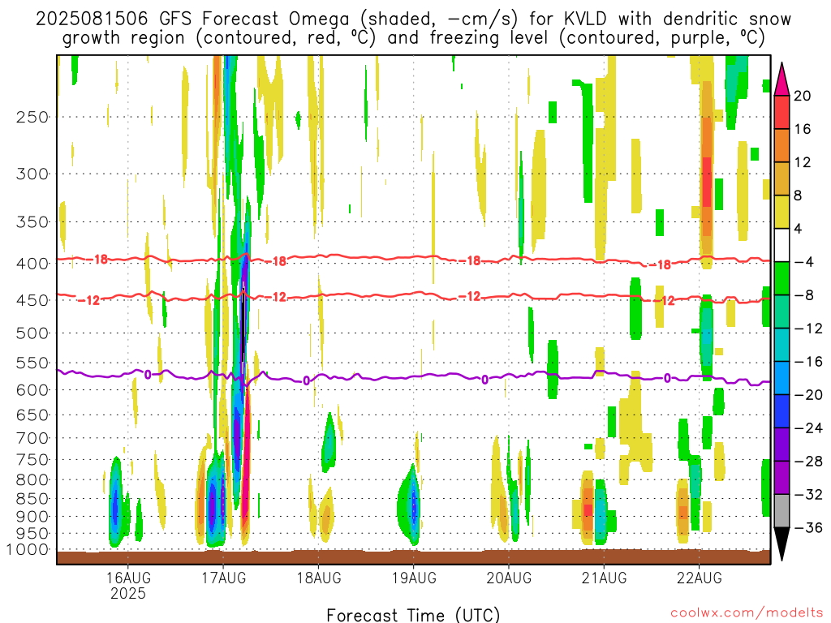This screenshot has width=831, height=623.
Task: Click the 22AUG date label
Action: point(699,578)
